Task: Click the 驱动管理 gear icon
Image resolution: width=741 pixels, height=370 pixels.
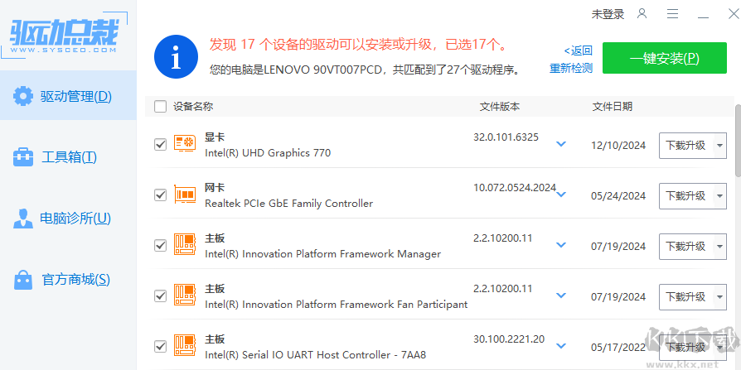Action: coord(23,96)
